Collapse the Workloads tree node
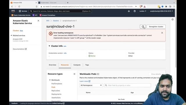186x105 pixels. 50,80
